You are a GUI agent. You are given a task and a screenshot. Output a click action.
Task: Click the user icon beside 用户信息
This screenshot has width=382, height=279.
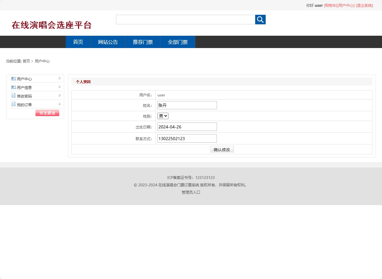(x=13, y=87)
